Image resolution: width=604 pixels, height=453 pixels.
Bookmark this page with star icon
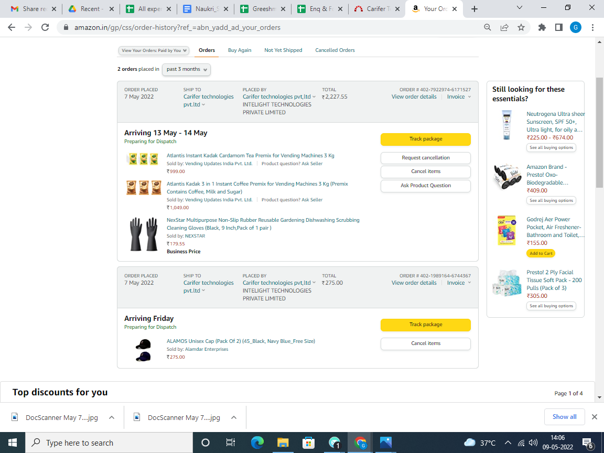pos(521,27)
